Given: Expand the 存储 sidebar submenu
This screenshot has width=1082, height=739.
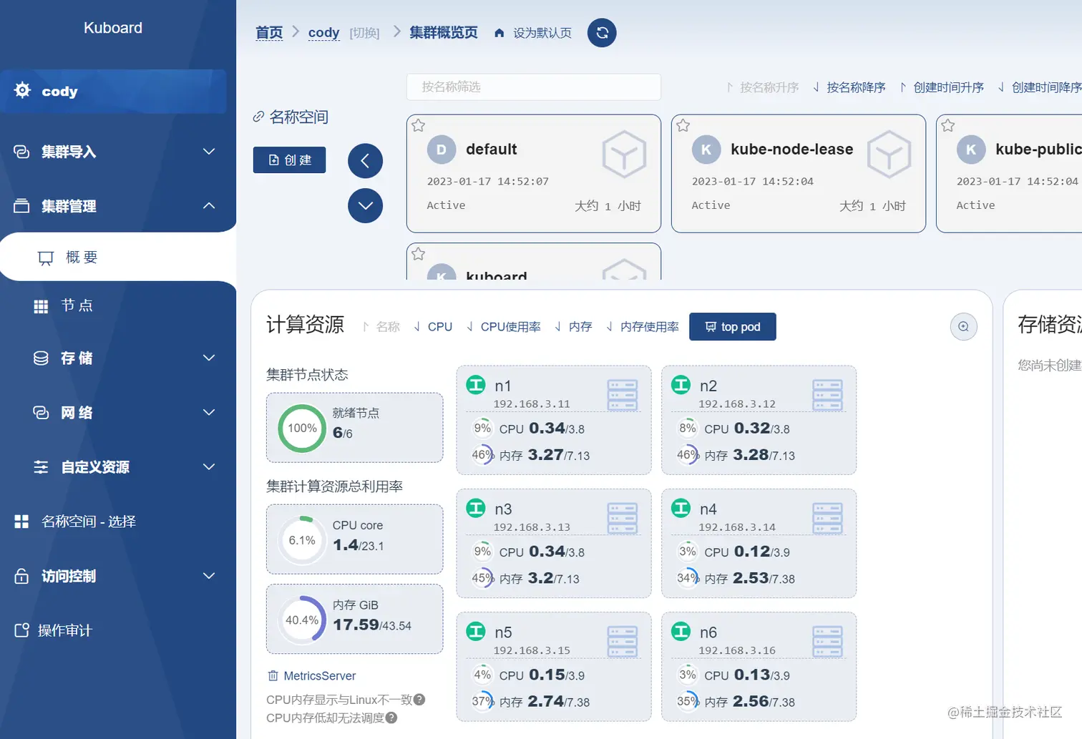Looking at the screenshot, I should [118, 358].
